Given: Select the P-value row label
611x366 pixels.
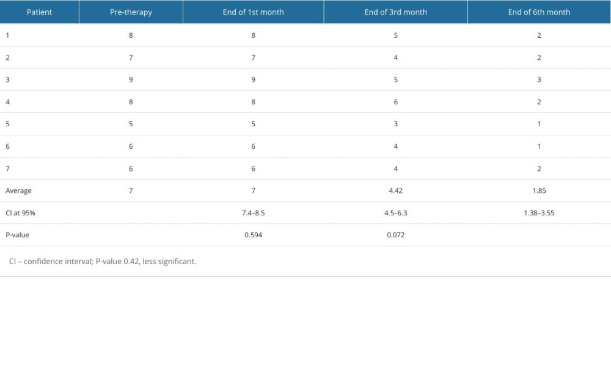Looking at the screenshot, I should [x=17, y=235].
